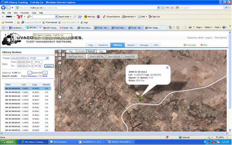Screen dimensions: 232x145
Task: Switch to the Realtime tab
Action: 103,45
